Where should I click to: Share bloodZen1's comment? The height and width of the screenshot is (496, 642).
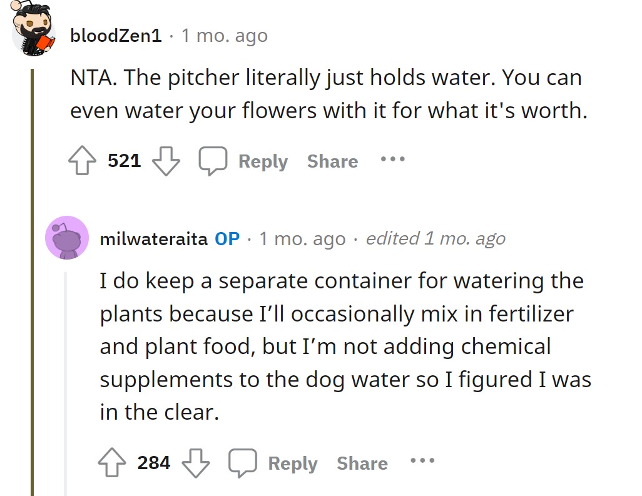click(x=332, y=161)
